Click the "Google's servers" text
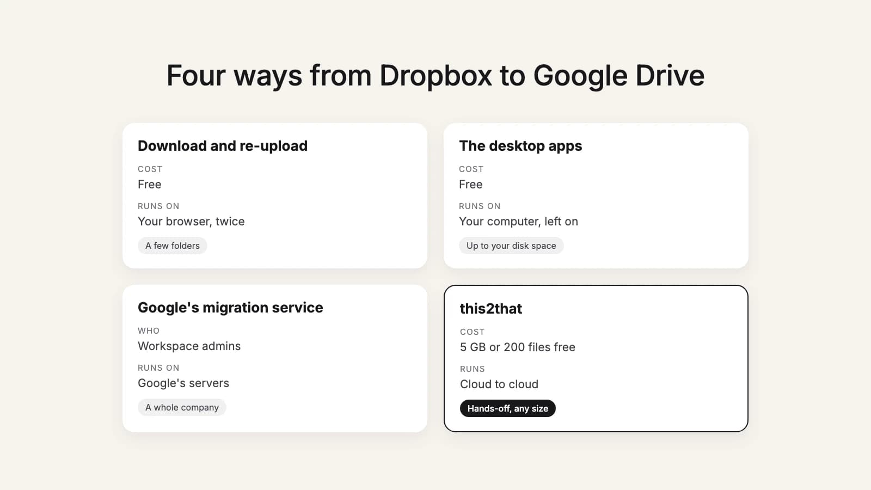This screenshot has width=871, height=490. [x=183, y=383]
